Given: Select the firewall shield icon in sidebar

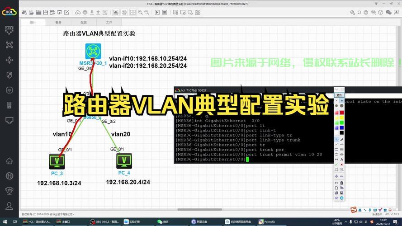Looking at the screenshot, I should point(9,75).
